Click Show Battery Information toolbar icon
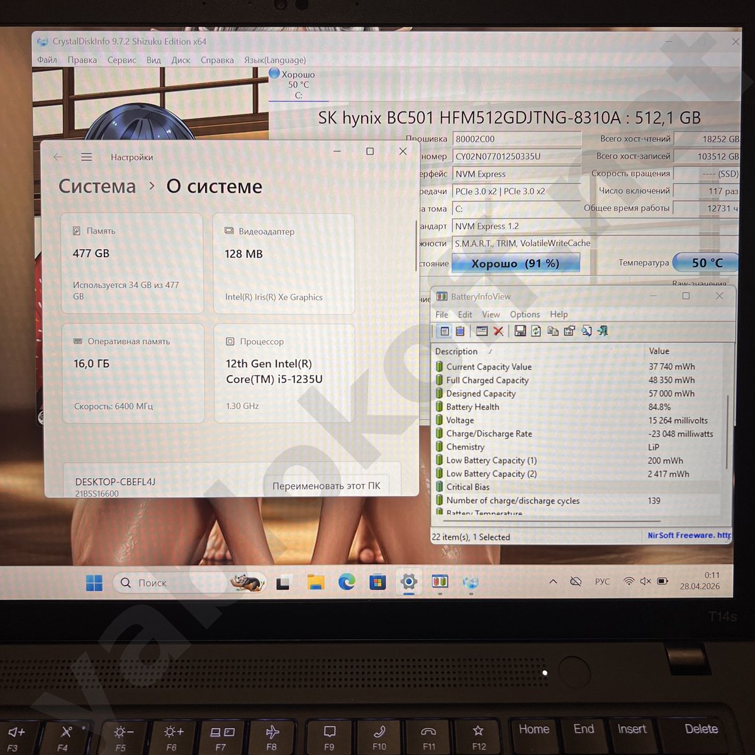Image resolution: width=755 pixels, height=755 pixels. (445, 331)
